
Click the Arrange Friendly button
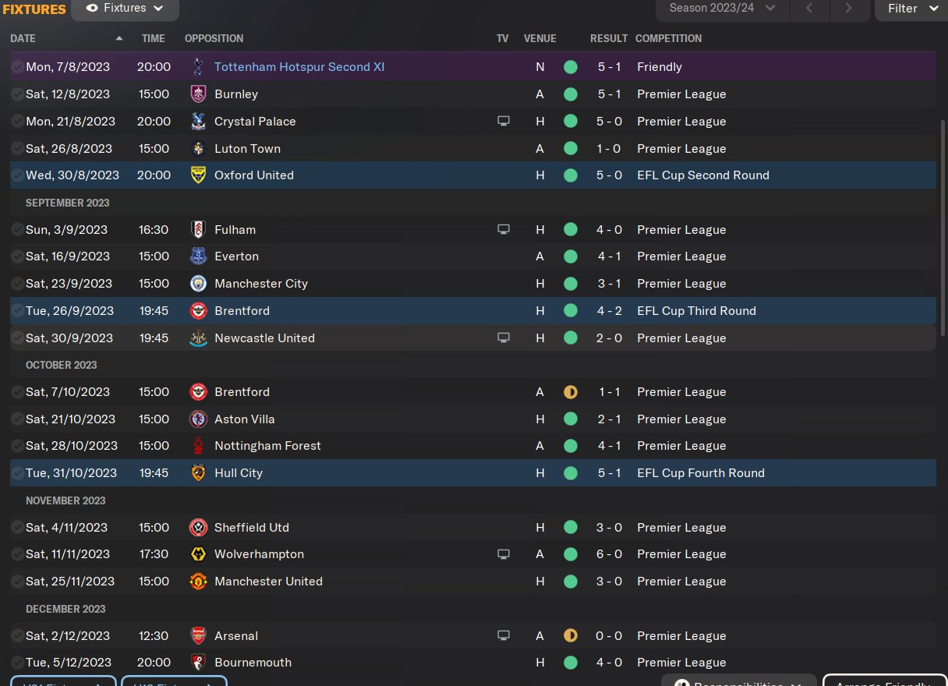[x=884, y=681]
